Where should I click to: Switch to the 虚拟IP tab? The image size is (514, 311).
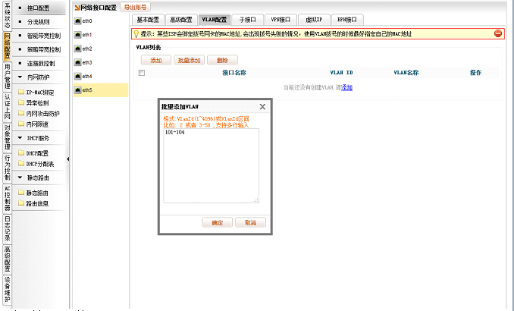click(313, 18)
